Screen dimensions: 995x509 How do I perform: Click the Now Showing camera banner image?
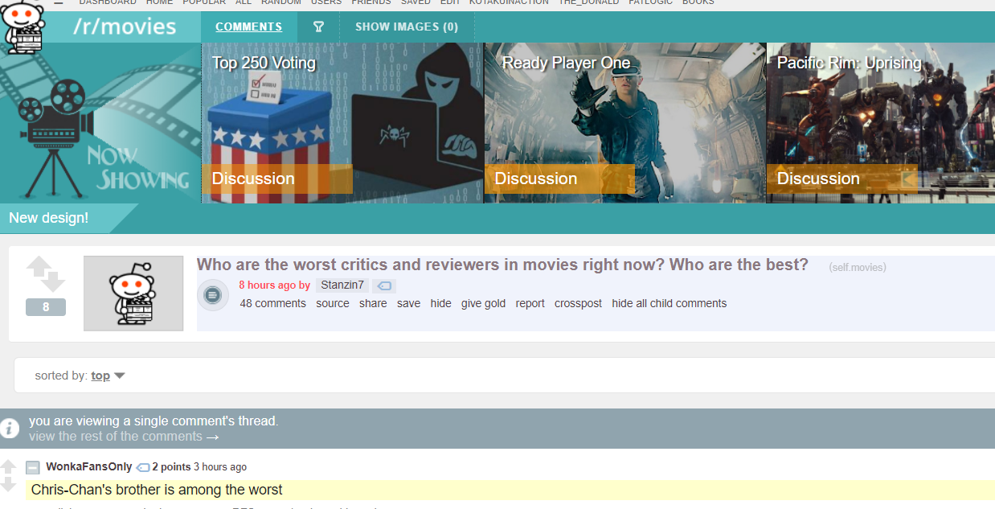[100, 122]
